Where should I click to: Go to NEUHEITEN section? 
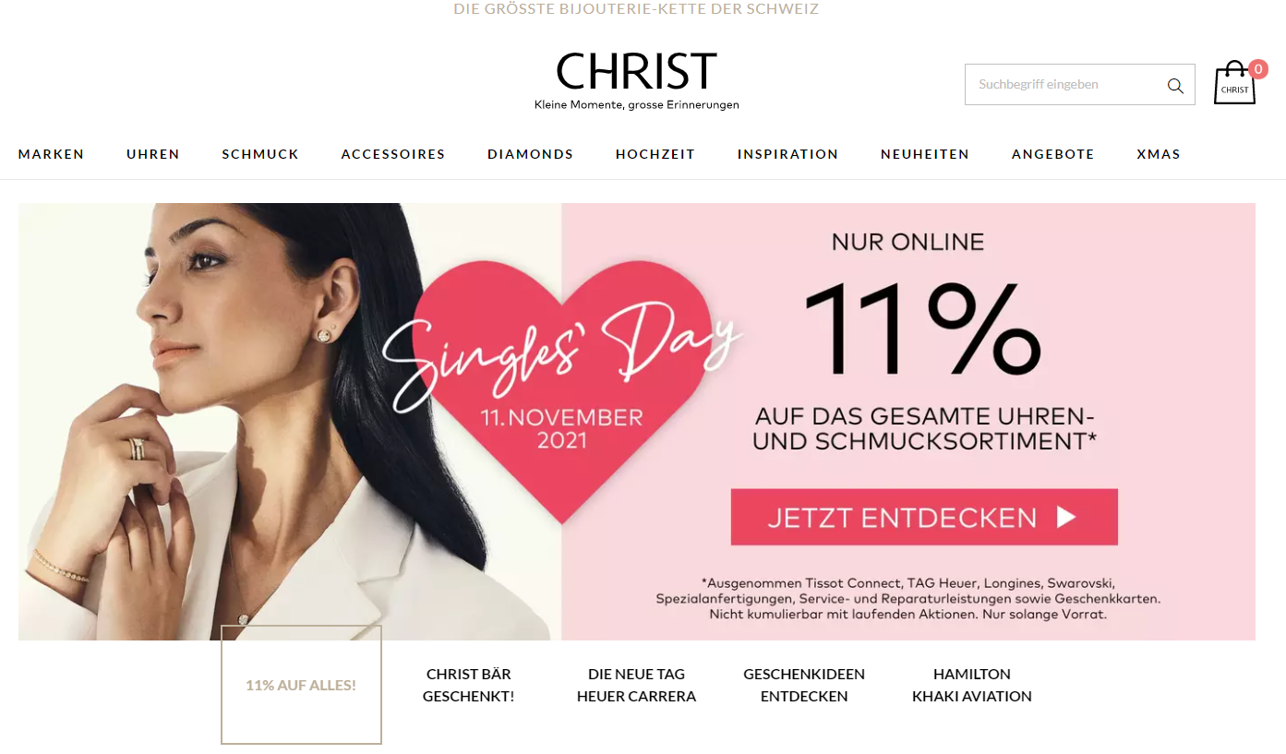925,154
